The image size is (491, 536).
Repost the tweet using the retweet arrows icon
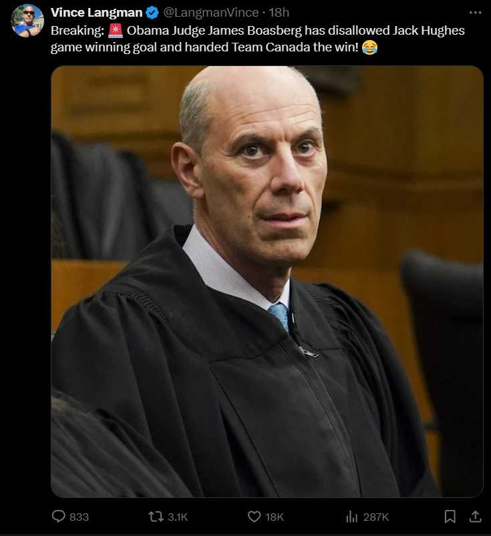[156, 517]
